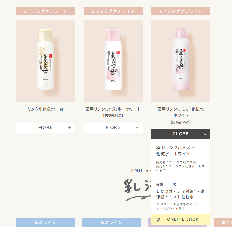Open the 薬用リンクルミスト化粧水 title above CLOSE

180,112
